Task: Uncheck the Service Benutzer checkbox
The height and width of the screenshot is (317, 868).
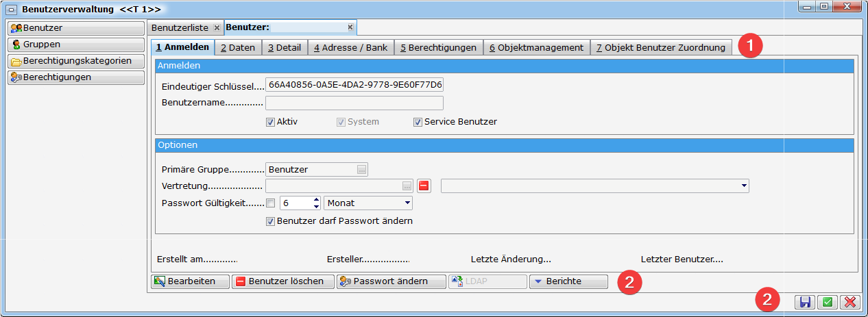Action: tap(418, 122)
